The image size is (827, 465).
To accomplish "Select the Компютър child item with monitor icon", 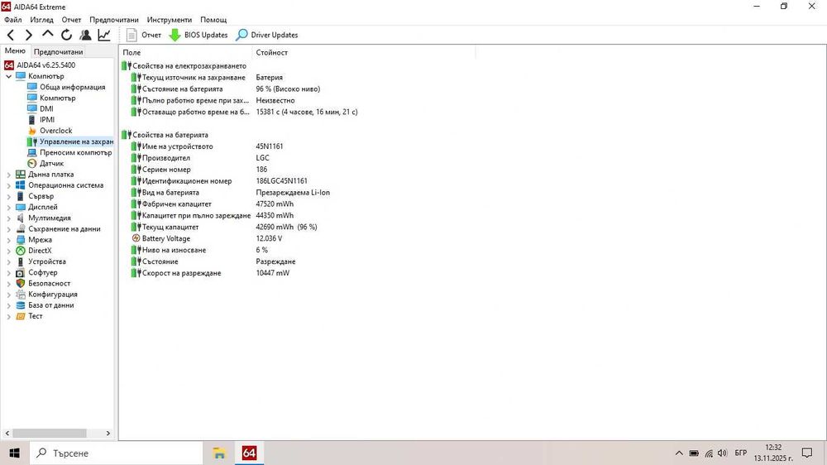I will pyautogui.click(x=51, y=98).
